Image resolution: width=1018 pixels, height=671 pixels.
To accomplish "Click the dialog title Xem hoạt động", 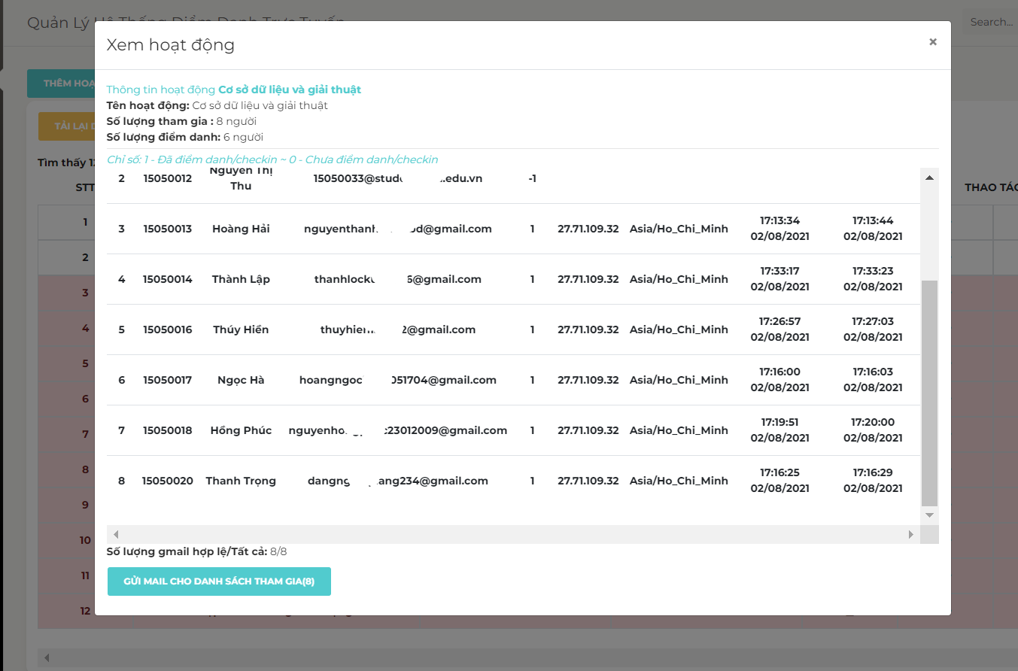I will tap(171, 45).
